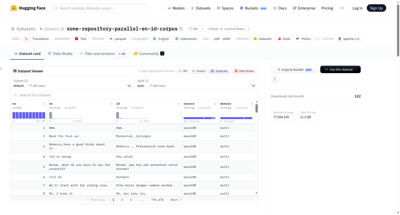Filter by the Dask library tag
The image size is (400, 215).
(x=284, y=39)
